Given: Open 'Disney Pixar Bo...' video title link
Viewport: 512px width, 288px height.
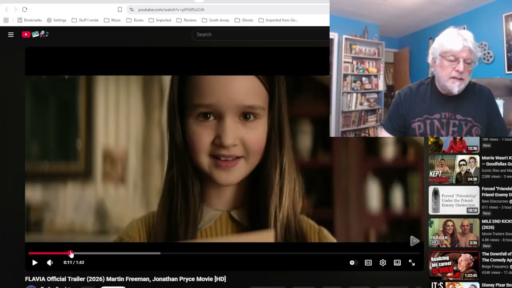Looking at the screenshot, I should 497,285.
